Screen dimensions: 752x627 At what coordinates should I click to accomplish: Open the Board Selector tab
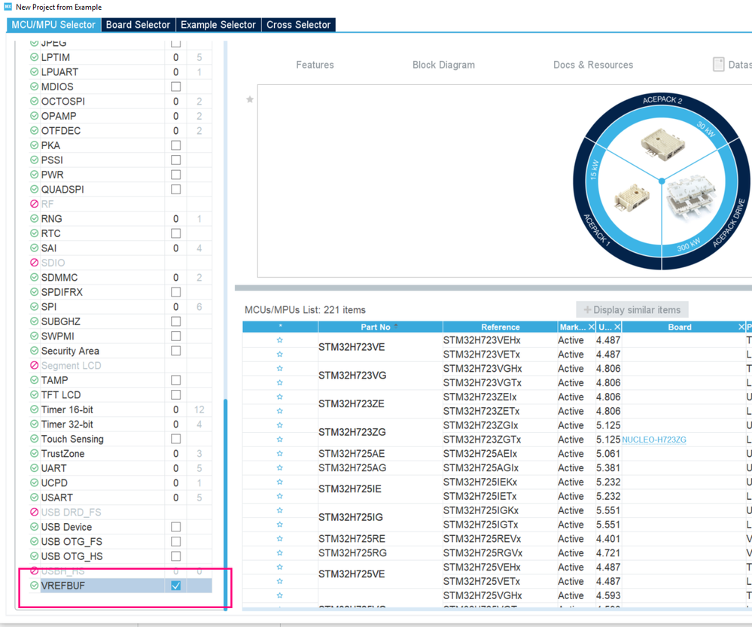[x=138, y=25]
